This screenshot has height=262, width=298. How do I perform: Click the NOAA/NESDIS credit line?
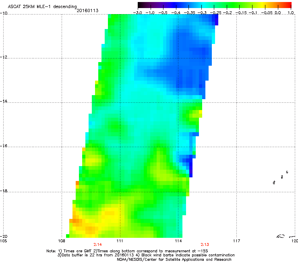click(174, 260)
